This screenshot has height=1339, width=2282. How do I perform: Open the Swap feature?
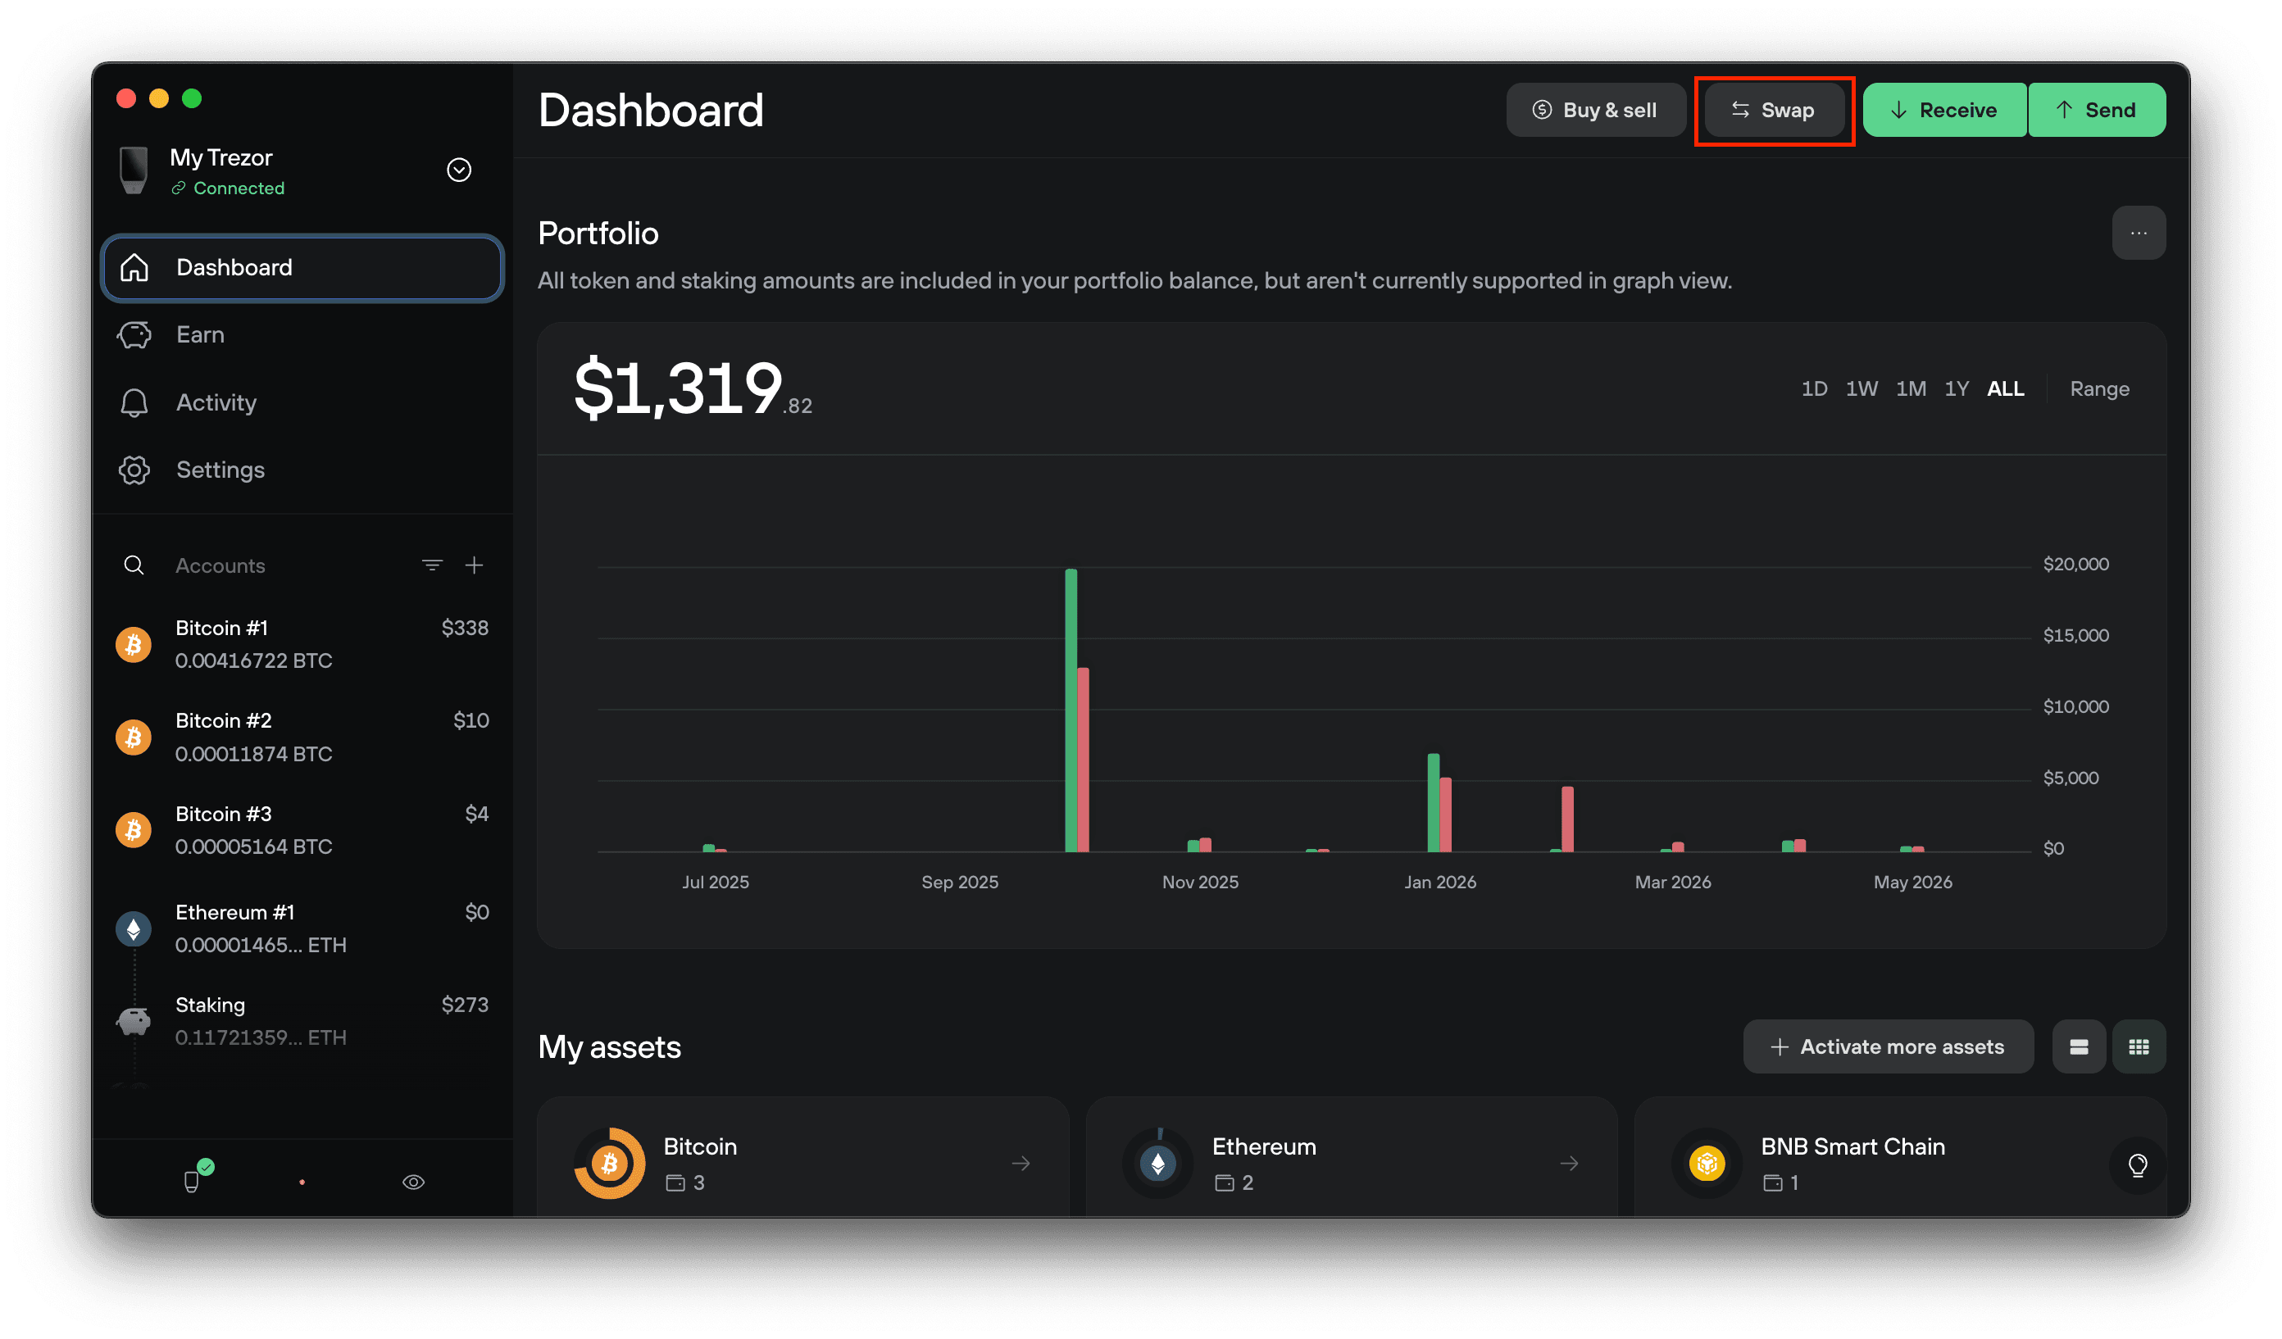tap(1774, 111)
